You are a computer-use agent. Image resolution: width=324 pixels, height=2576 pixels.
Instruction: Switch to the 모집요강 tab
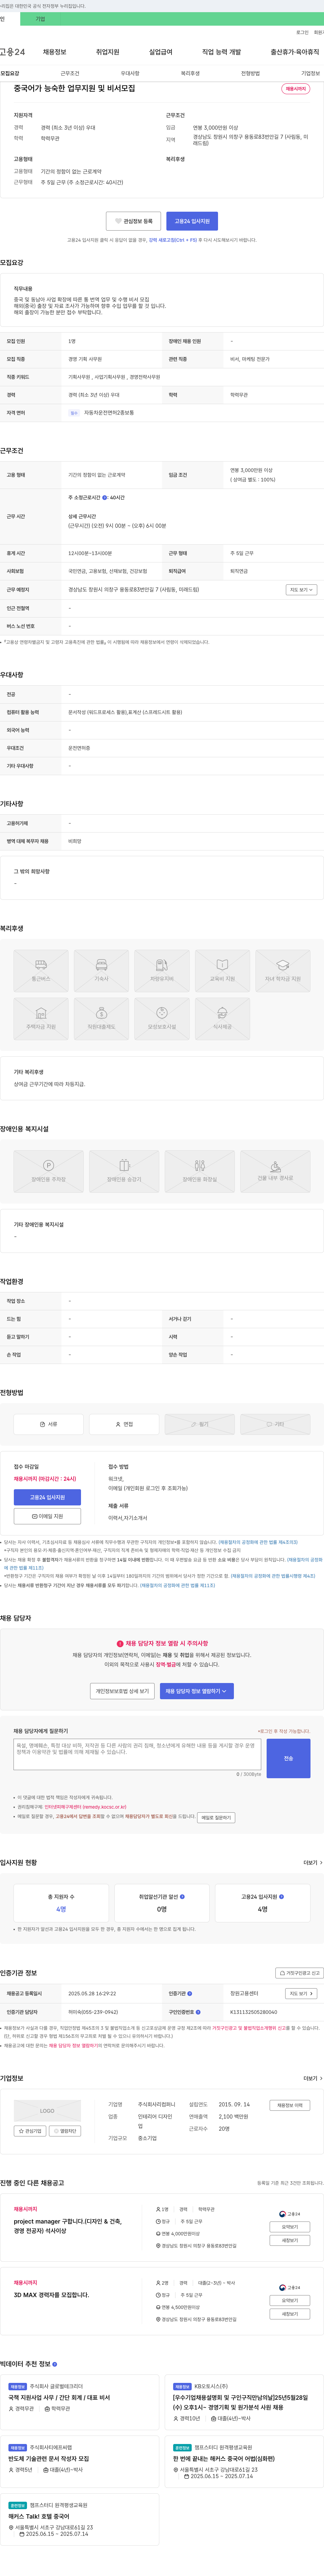coord(10,73)
